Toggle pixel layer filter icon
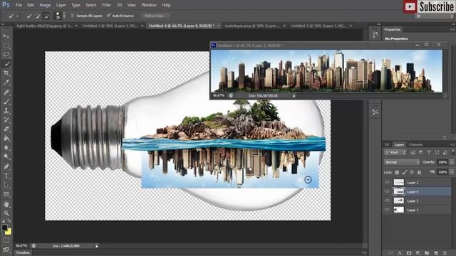Viewport: 456px width, 256px height. [x=413, y=152]
